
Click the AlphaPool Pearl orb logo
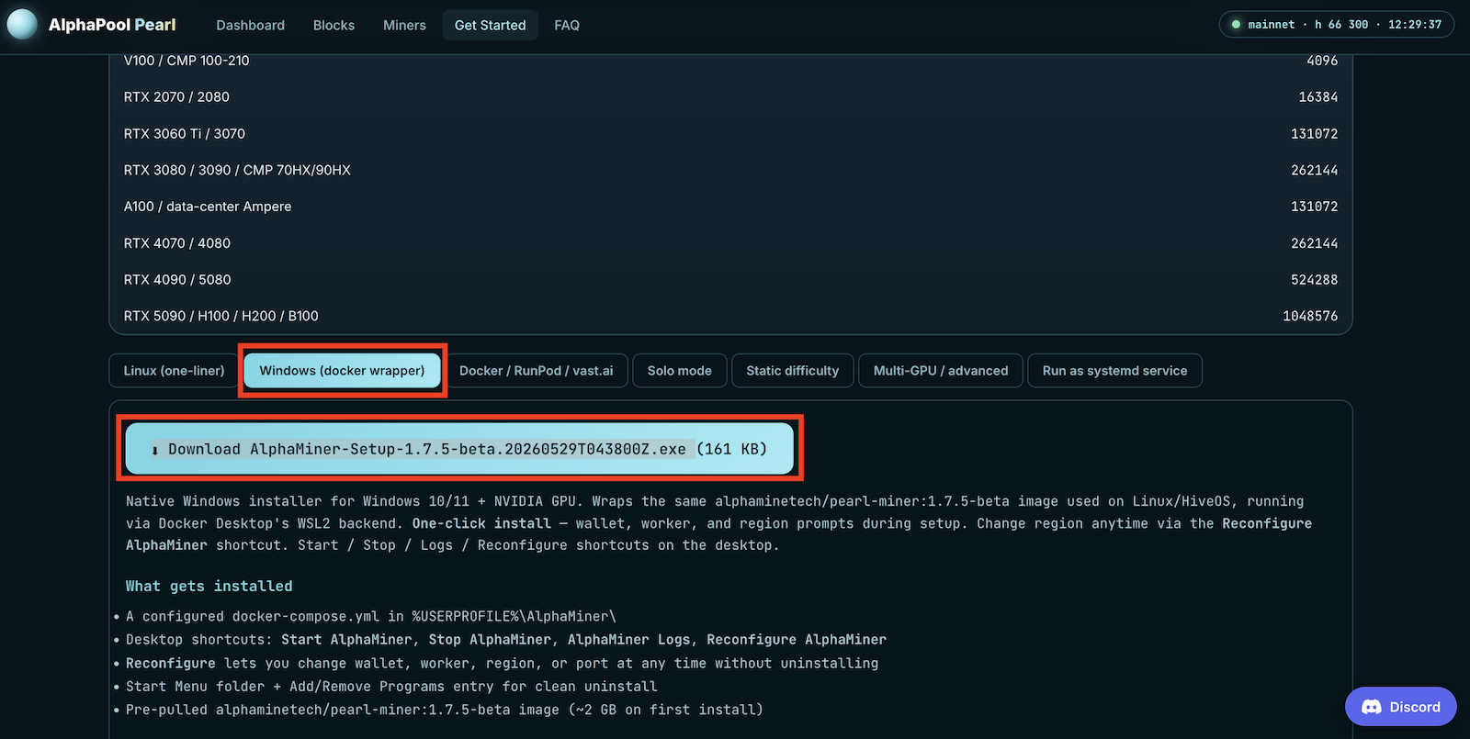tap(22, 25)
